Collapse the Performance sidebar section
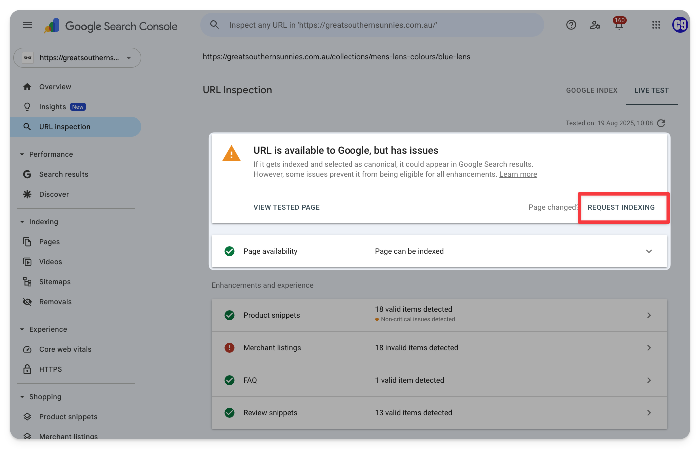The image size is (700, 449). click(x=22, y=154)
